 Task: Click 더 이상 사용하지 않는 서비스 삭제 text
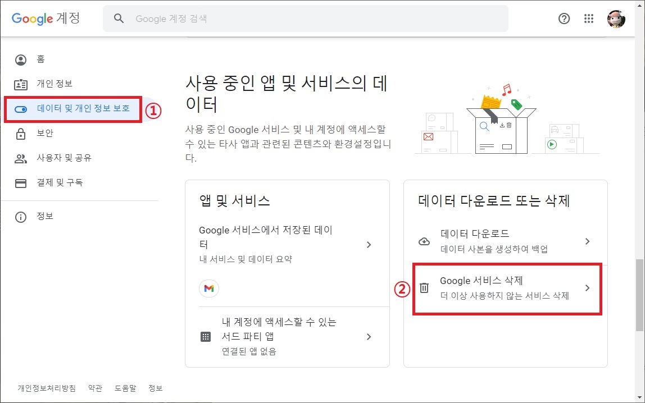coord(505,296)
